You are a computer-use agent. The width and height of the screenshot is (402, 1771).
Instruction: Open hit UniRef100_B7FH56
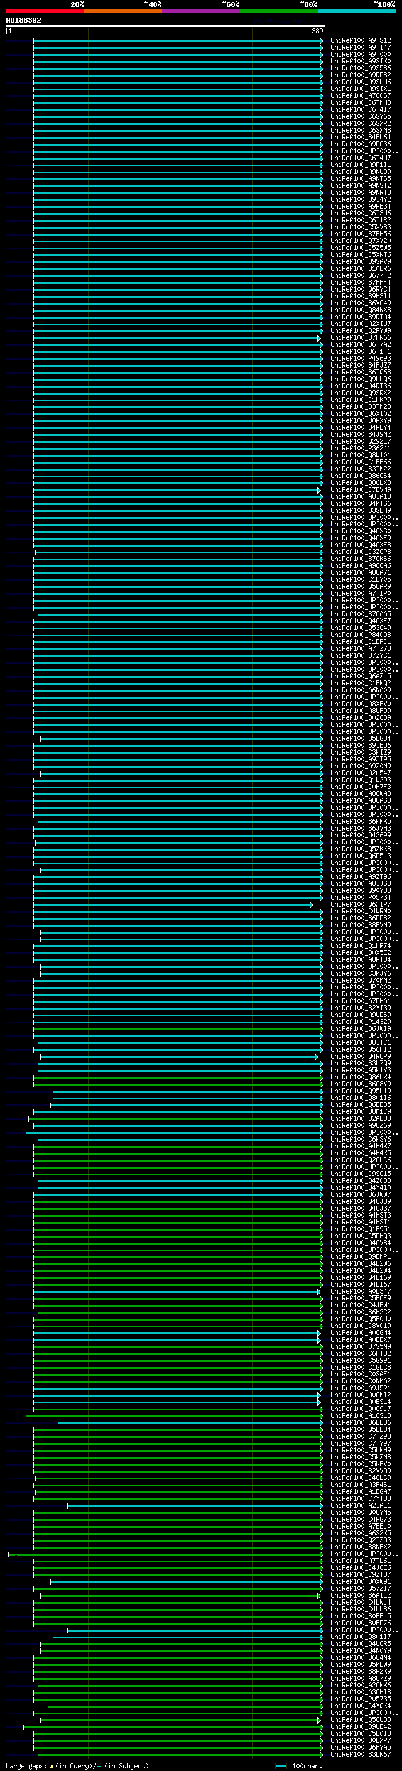361,234
